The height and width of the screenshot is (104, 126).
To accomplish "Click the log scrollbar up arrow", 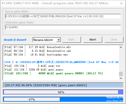I will click(121, 47).
